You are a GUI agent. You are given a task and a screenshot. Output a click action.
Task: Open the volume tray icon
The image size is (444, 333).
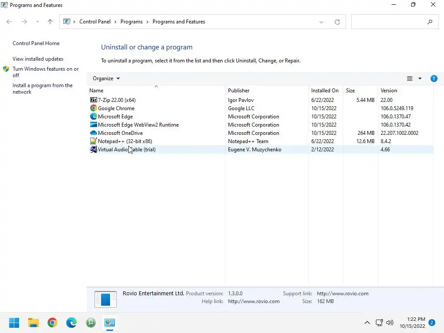pyautogui.click(x=390, y=323)
